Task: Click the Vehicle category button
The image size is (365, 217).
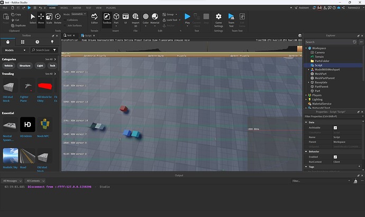Action: 8,66
